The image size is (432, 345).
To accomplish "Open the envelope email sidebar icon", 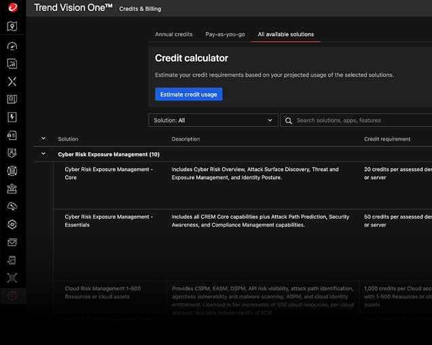I will [x=12, y=242].
